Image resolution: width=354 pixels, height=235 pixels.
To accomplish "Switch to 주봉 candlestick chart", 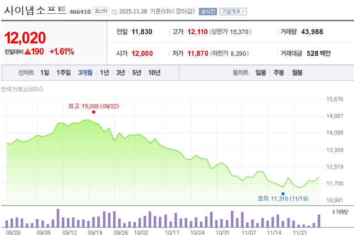I will (x=279, y=72).
